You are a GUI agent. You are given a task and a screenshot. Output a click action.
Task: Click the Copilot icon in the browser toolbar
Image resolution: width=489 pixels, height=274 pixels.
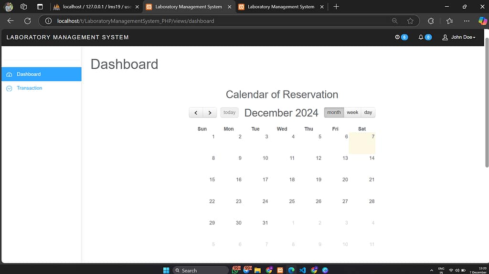point(482,21)
